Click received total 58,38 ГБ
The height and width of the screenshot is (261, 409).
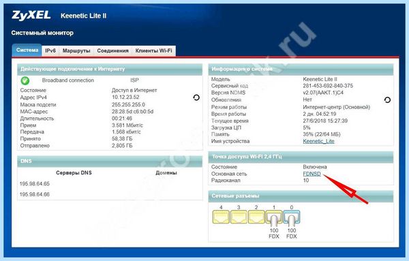coord(122,139)
